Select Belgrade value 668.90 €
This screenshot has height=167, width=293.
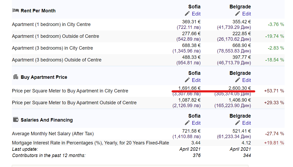(x=242, y=45)
